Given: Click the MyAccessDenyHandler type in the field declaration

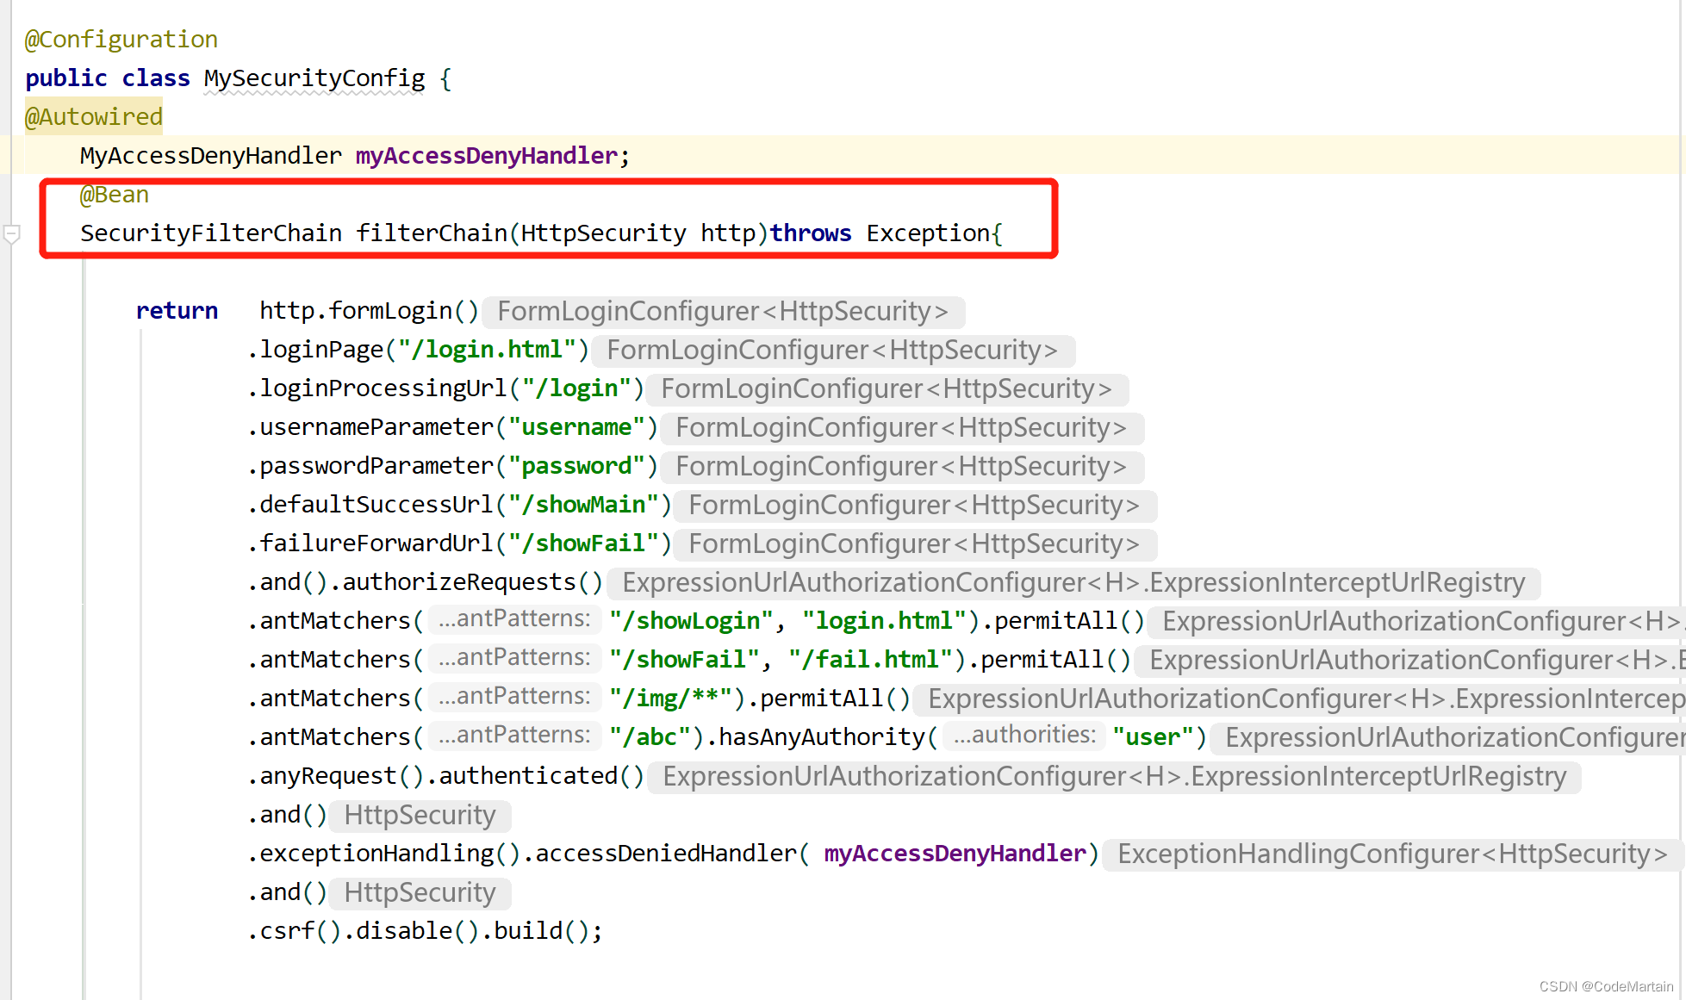Looking at the screenshot, I should (211, 156).
